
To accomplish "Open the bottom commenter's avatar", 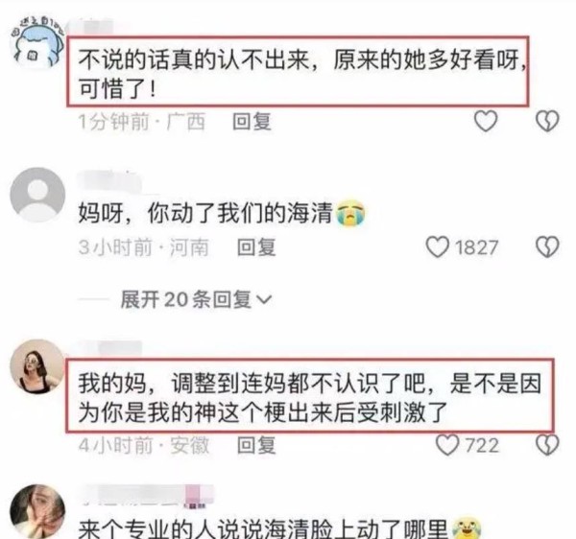I will 37,511.
